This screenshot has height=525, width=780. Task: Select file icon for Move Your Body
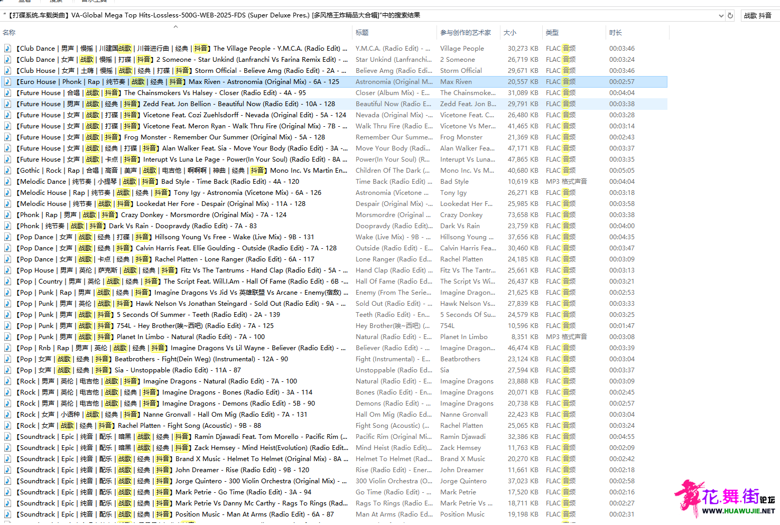point(8,148)
